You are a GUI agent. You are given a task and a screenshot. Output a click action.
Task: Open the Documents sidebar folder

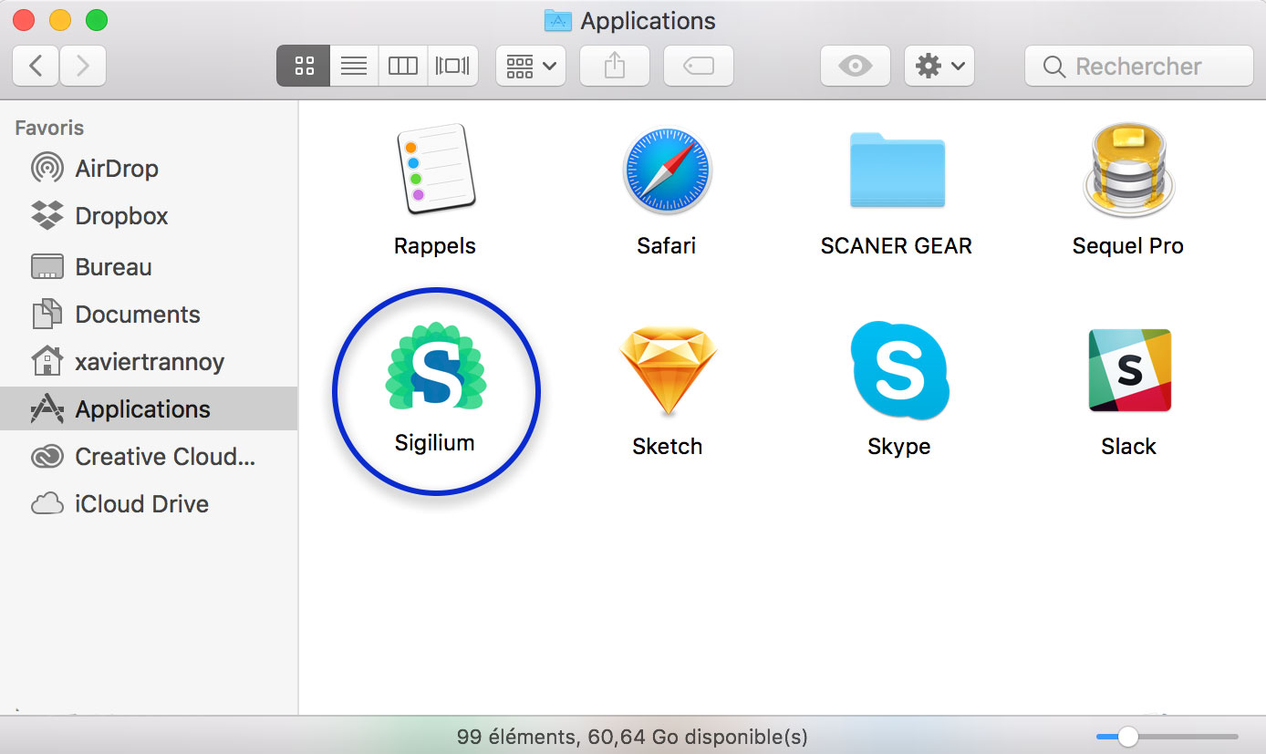coord(149,315)
